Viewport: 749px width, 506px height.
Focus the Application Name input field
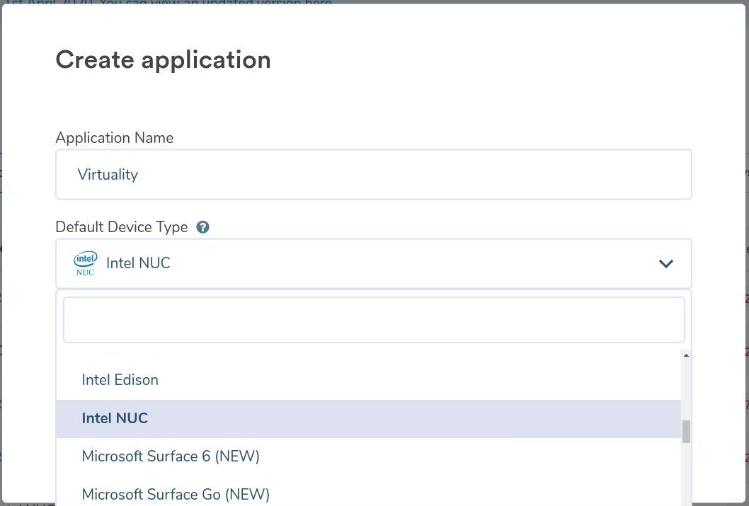click(x=374, y=174)
